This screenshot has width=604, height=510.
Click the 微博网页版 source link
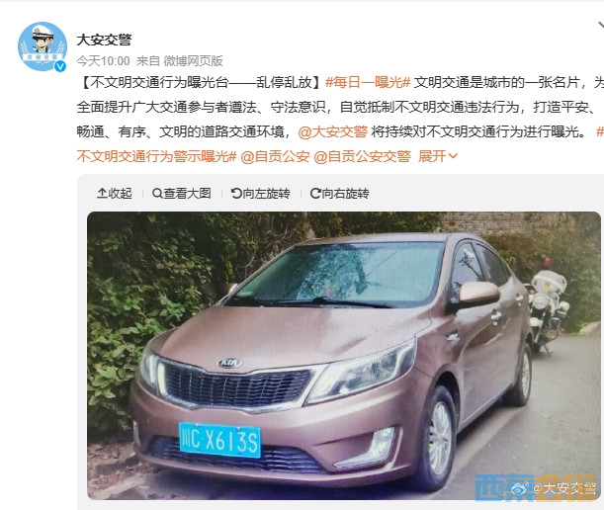pyautogui.click(x=194, y=61)
